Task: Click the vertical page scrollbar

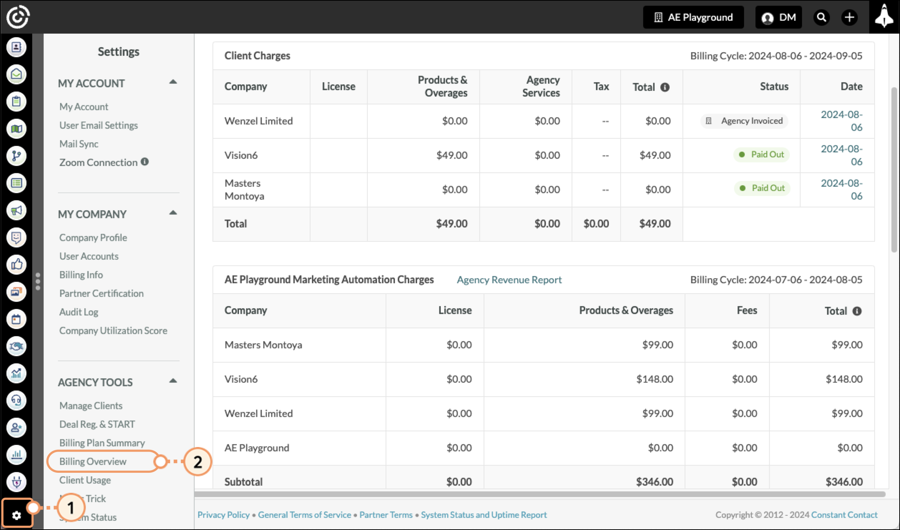Action: tap(894, 170)
